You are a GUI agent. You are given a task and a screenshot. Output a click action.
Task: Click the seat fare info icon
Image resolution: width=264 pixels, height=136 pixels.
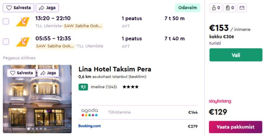tap(242, 8)
